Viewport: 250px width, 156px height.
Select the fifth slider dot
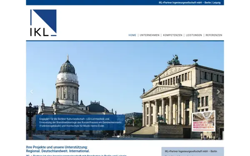[x=129, y=136]
